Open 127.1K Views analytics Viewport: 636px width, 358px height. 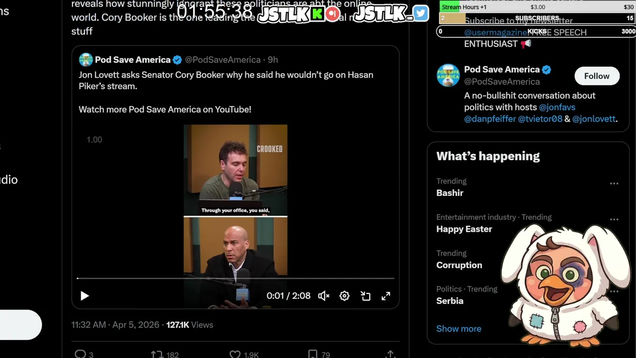(x=189, y=325)
